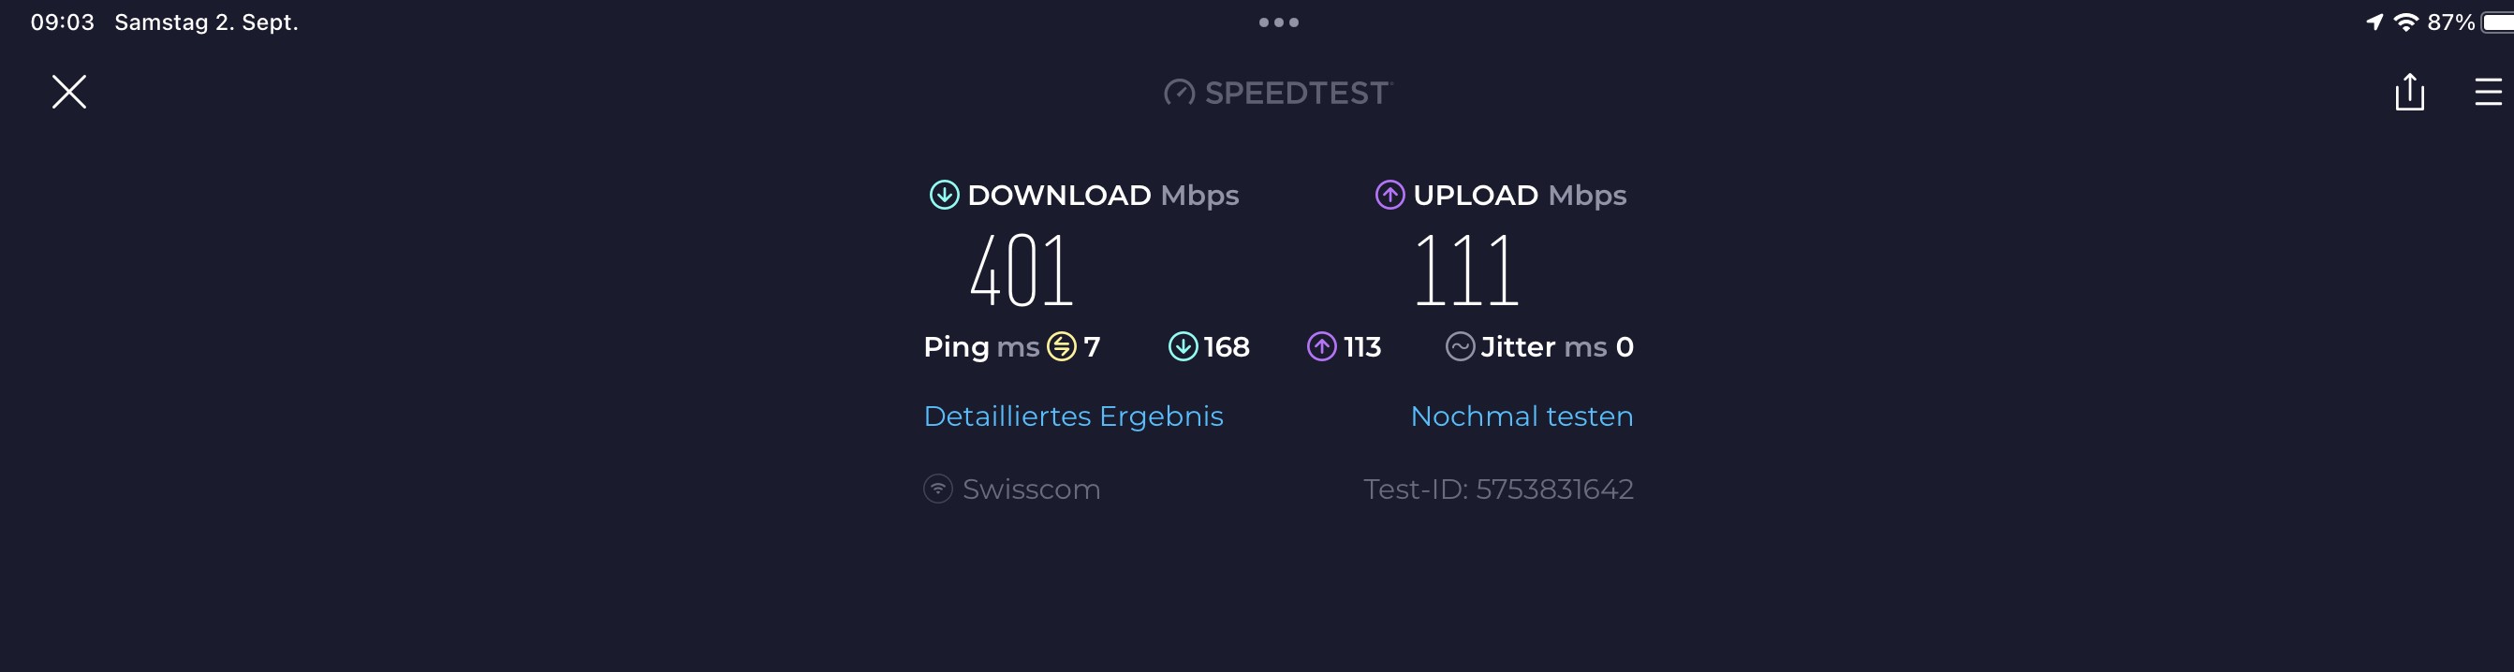The image size is (2514, 672).
Task: Tap the download ping icon next to 168
Action: (x=1183, y=346)
